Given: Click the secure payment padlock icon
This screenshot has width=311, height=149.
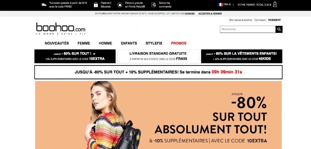Looking at the screenshot, I should click(96, 5).
